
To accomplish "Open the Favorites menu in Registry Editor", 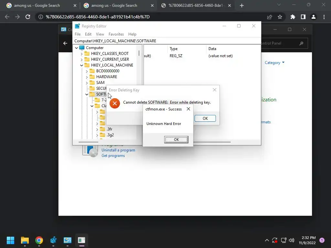I will click(x=116, y=34).
